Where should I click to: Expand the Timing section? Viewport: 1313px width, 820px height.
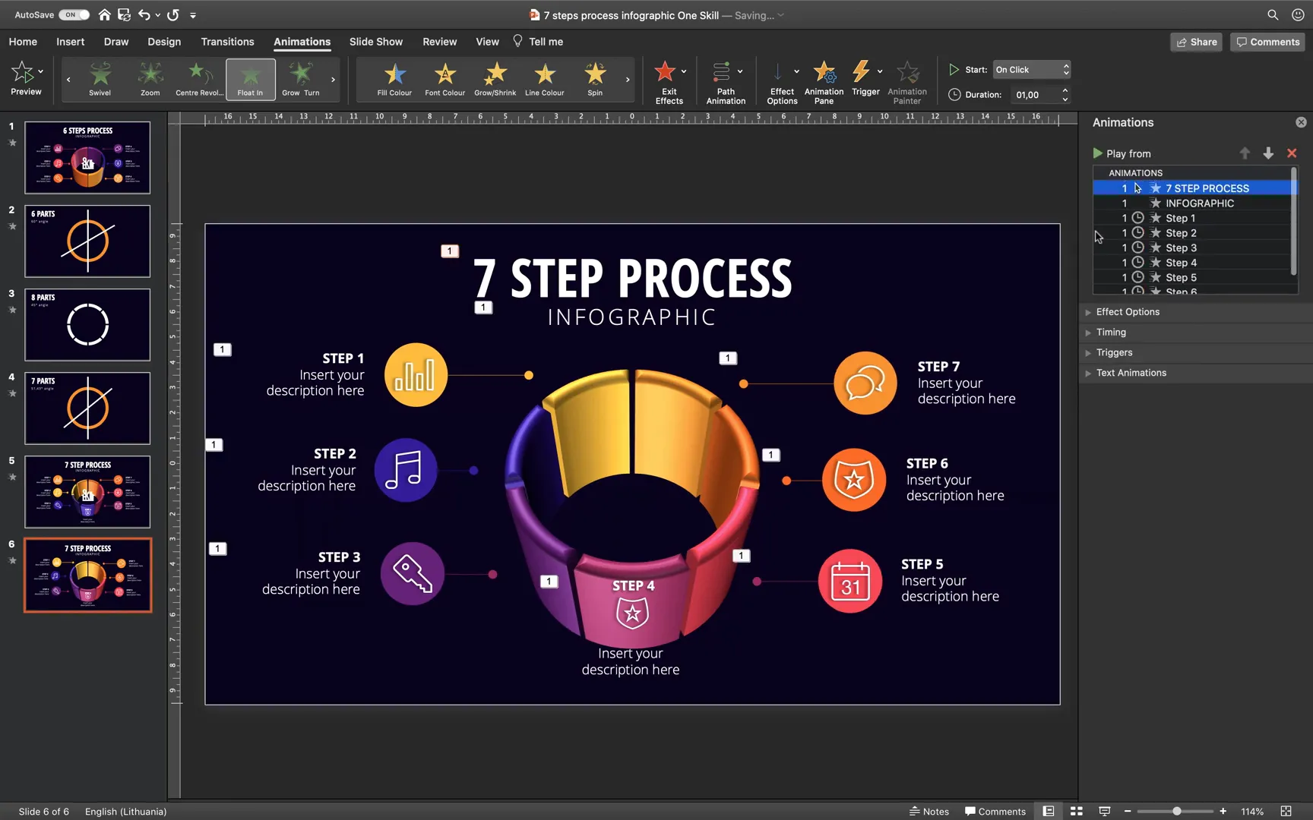(1112, 332)
